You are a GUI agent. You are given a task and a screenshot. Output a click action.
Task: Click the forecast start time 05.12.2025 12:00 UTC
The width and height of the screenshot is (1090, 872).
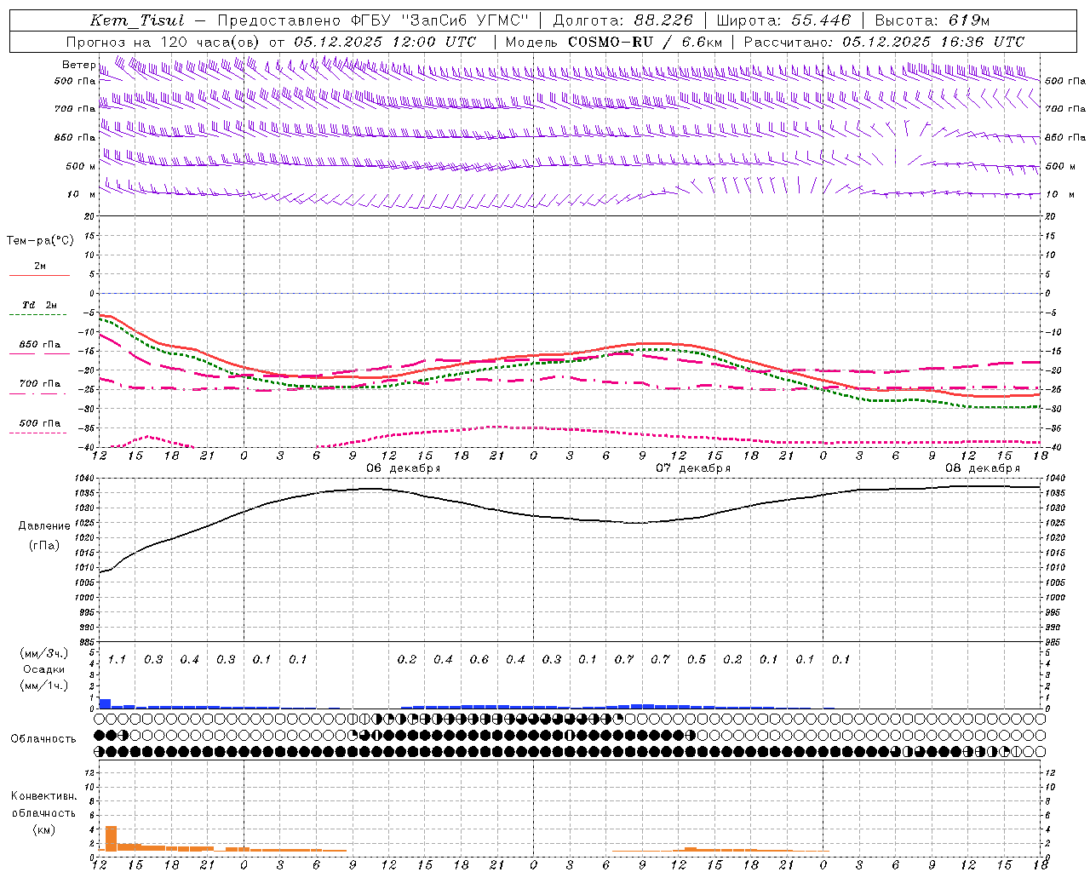click(385, 42)
